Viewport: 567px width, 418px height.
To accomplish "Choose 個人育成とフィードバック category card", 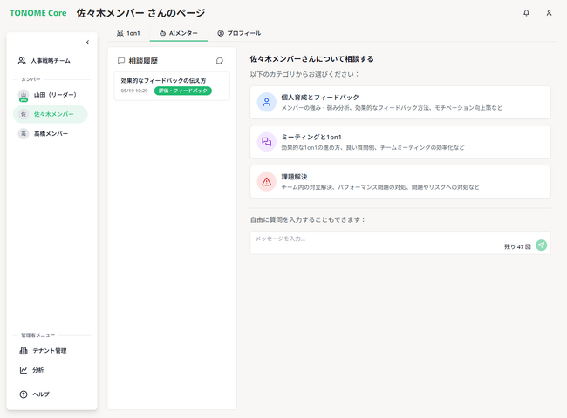I will tap(400, 102).
